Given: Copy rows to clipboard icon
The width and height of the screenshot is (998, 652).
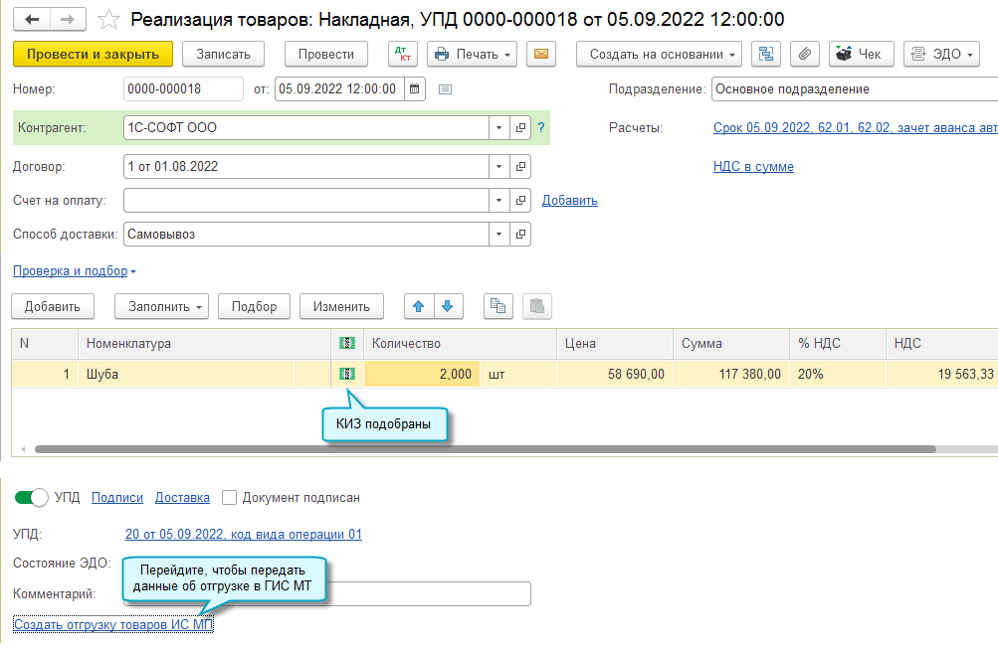Looking at the screenshot, I should 498,306.
